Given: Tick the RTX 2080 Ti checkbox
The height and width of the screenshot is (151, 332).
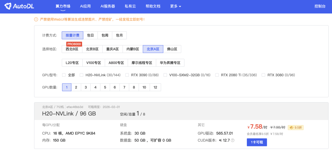Looking at the screenshot, I should click(217, 75).
